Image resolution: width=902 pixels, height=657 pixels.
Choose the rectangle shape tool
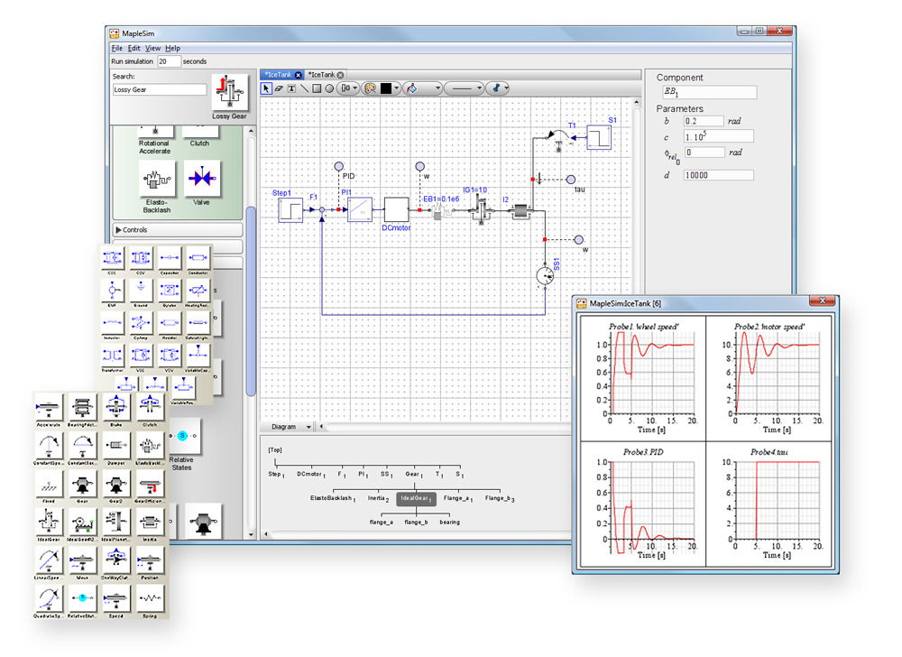click(x=317, y=88)
